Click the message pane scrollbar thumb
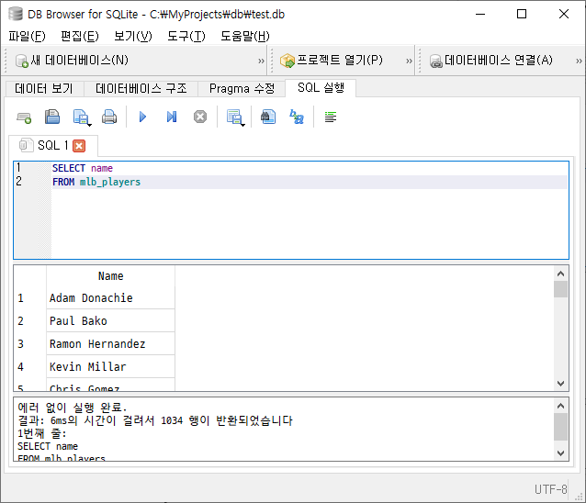 [x=560, y=427]
